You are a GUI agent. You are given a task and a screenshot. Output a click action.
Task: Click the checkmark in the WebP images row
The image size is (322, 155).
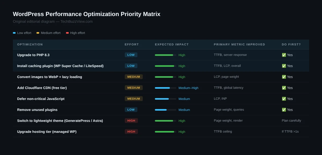284,77
